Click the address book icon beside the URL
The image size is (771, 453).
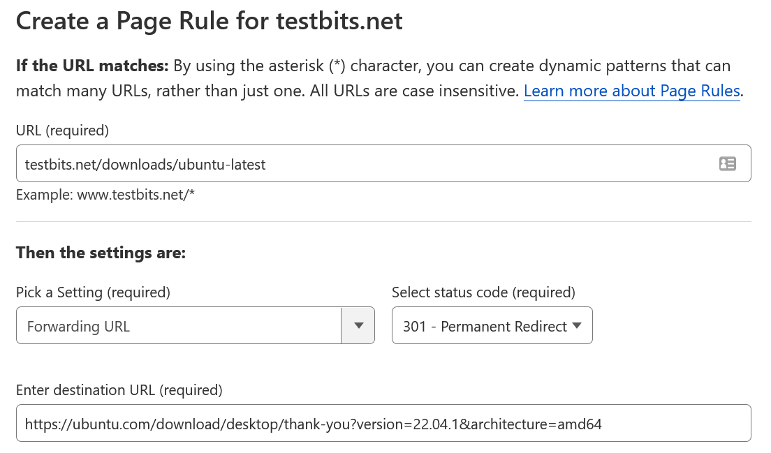point(728,163)
